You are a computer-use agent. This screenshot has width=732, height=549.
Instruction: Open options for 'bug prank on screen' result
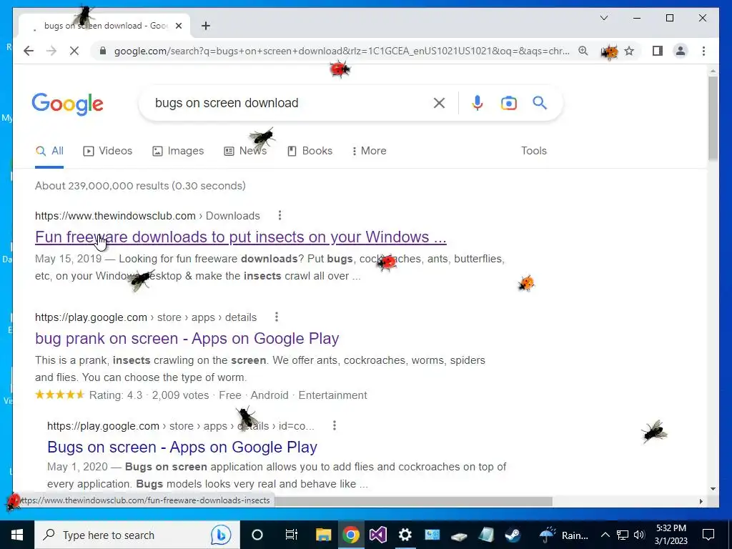277,317
